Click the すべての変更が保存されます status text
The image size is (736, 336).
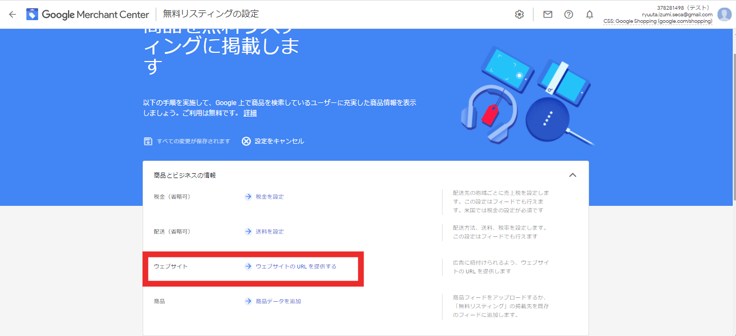(x=193, y=141)
